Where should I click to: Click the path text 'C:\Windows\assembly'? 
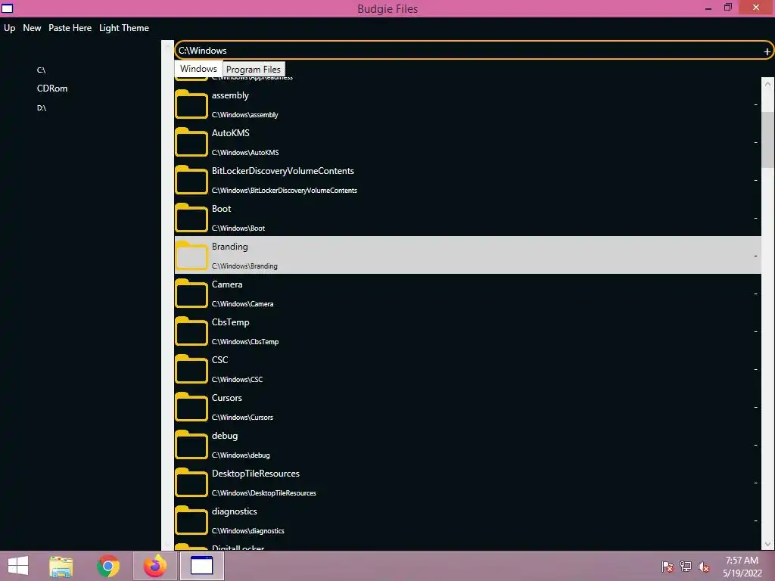(x=244, y=115)
